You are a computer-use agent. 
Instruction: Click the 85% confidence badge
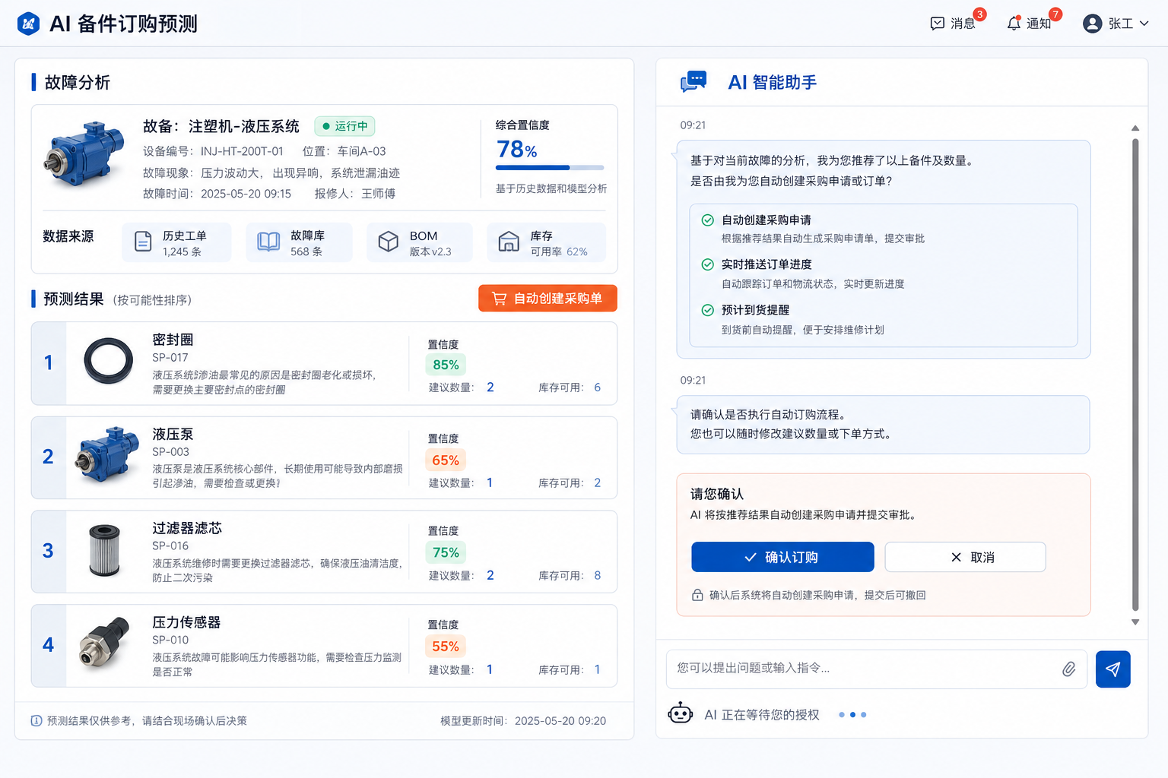tap(446, 365)
